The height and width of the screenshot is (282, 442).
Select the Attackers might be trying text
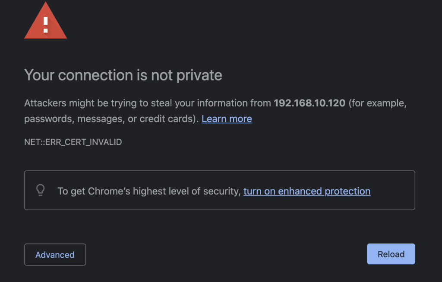pyautogui.click(x=81, y=103)
